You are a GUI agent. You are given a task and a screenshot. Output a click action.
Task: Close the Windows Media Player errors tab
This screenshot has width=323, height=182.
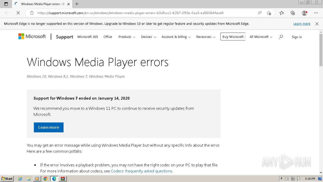point(68,4)
